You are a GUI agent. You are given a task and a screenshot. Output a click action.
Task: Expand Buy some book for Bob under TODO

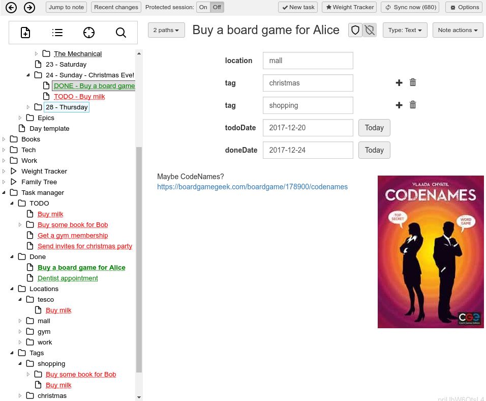coord(20,225)
